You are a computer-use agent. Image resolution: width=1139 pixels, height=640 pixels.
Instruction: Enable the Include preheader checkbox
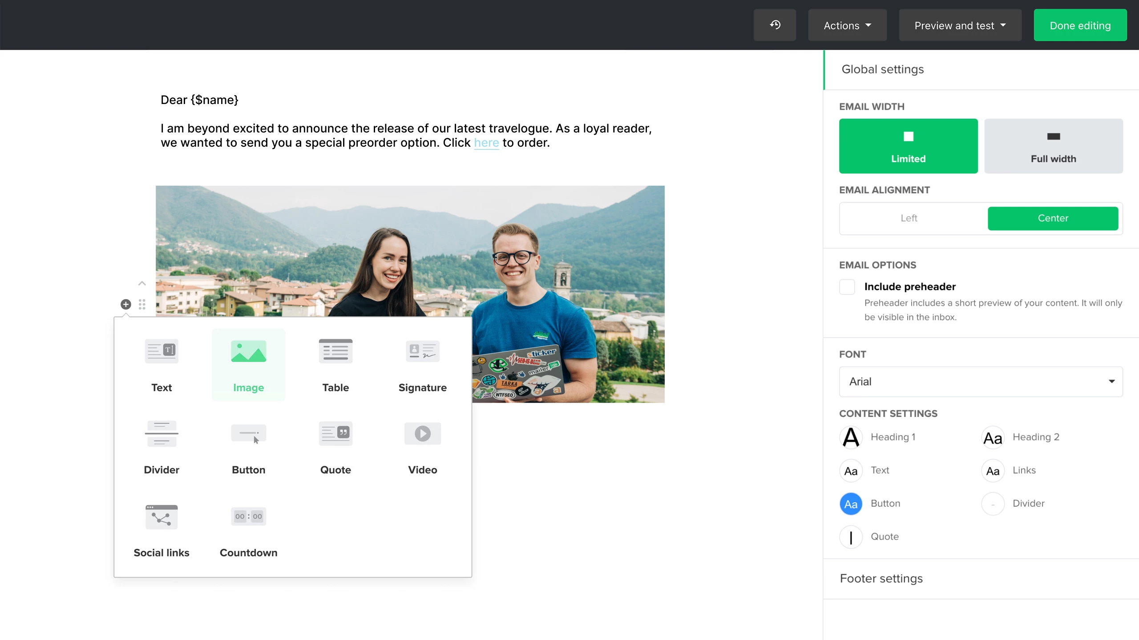point(847,287)
